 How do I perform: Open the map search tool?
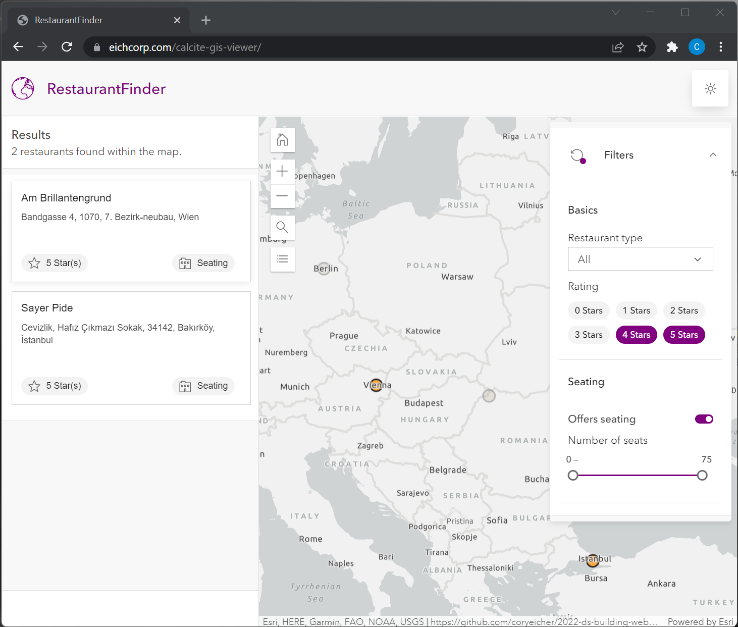click(x=282, y=227)
